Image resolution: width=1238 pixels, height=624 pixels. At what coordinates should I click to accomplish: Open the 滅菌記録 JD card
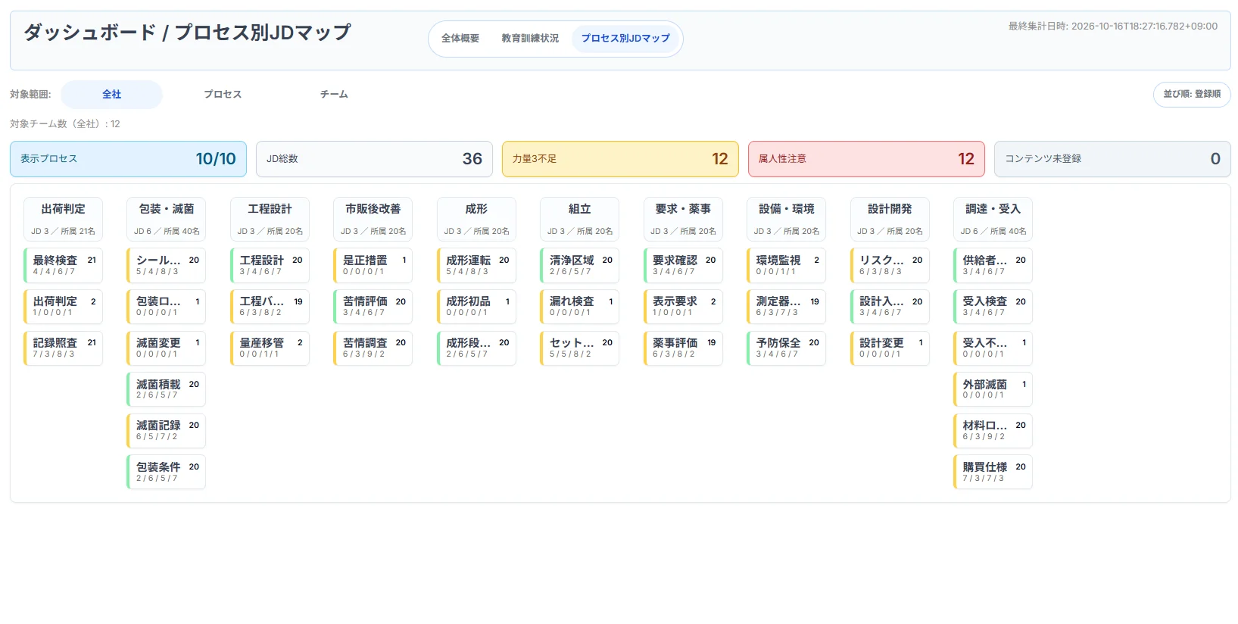pyautogui.click(x=167, y=431)
